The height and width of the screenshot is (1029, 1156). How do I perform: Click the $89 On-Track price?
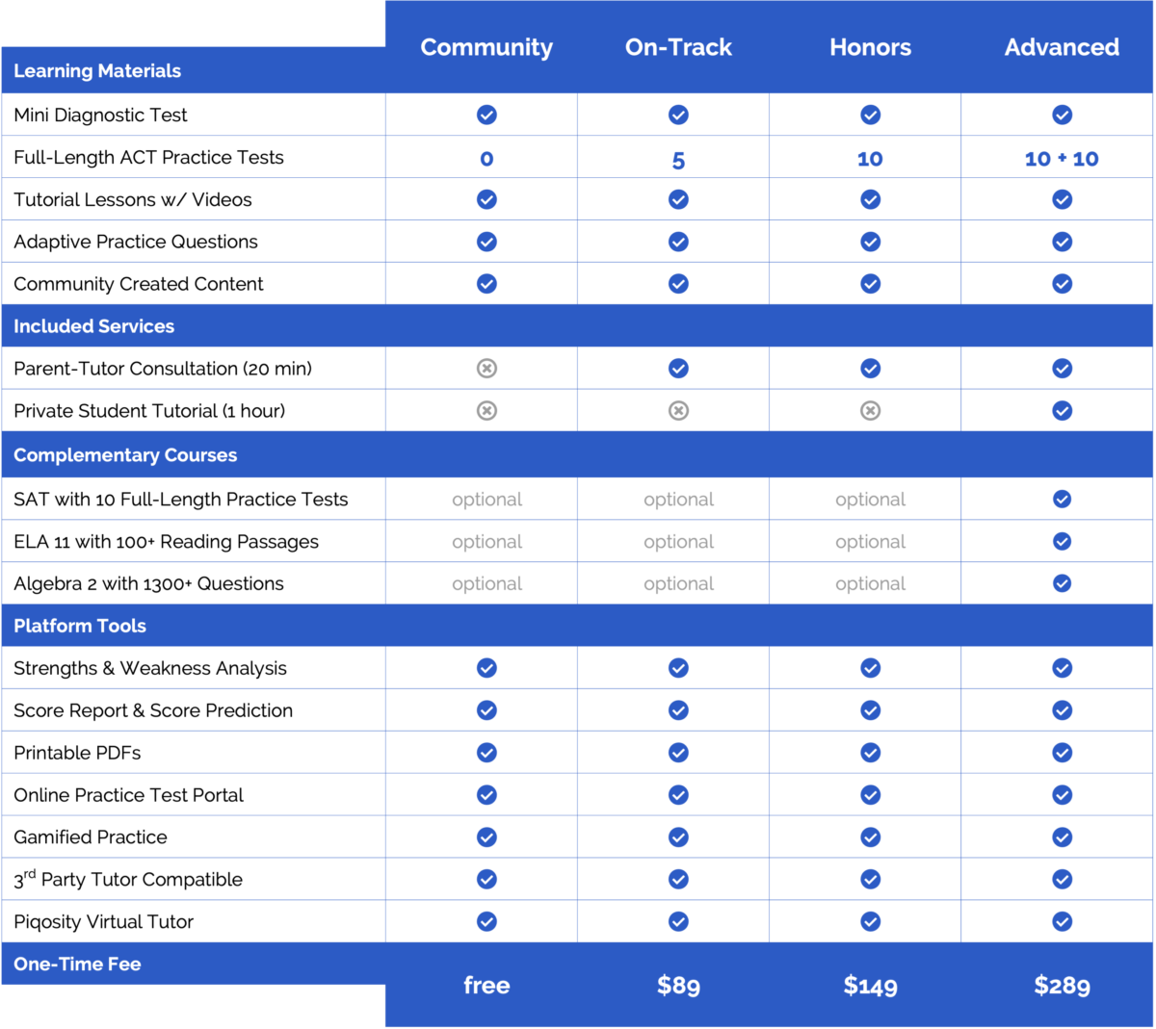pos(678,986)
